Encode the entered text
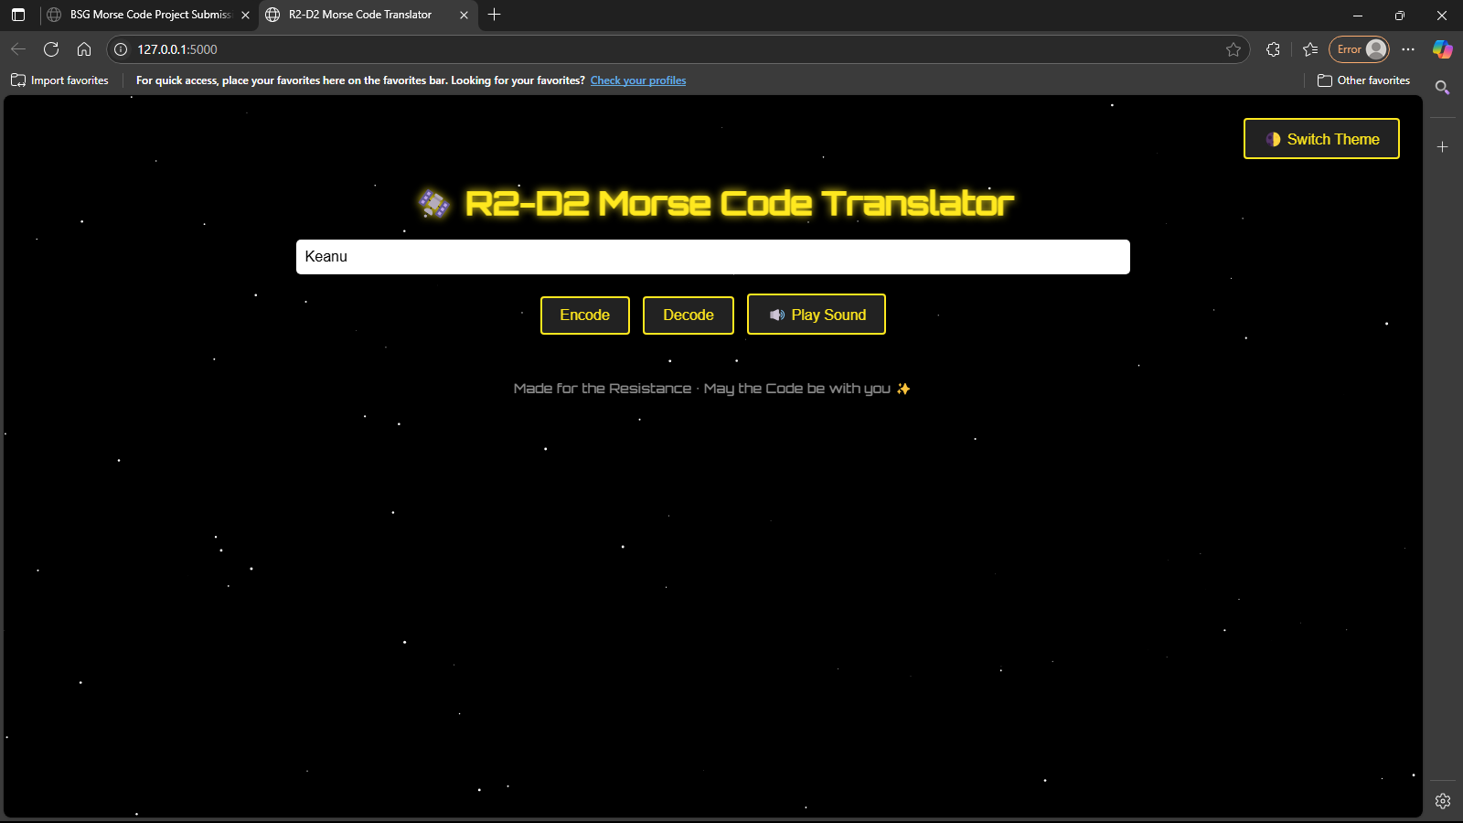 coord(585,315)
